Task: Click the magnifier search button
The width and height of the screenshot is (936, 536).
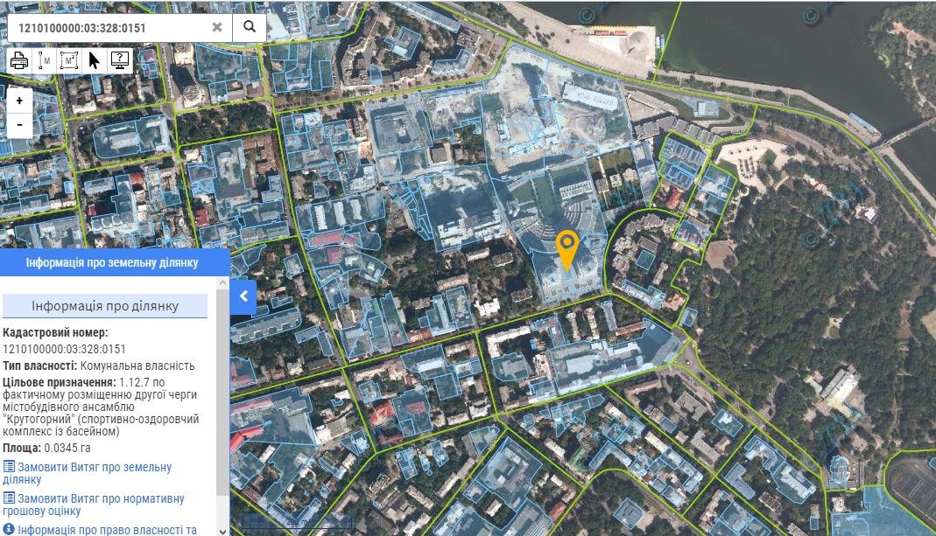Action: pos(250,27)
